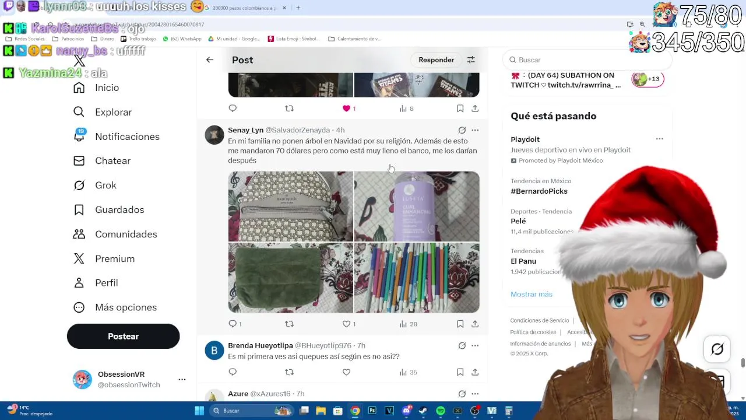
Task: Open the Kate Spade backpack photo
Action: pyautogui.click(x=291, y=206)
